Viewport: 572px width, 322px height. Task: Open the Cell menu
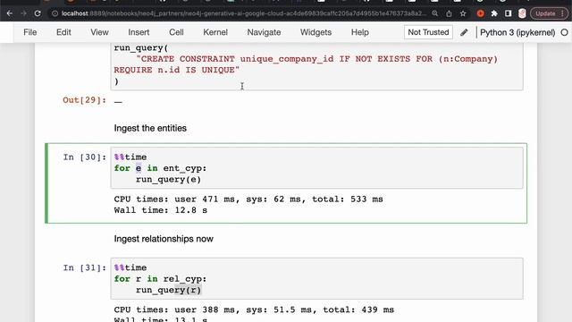click(x=176, y=32)
